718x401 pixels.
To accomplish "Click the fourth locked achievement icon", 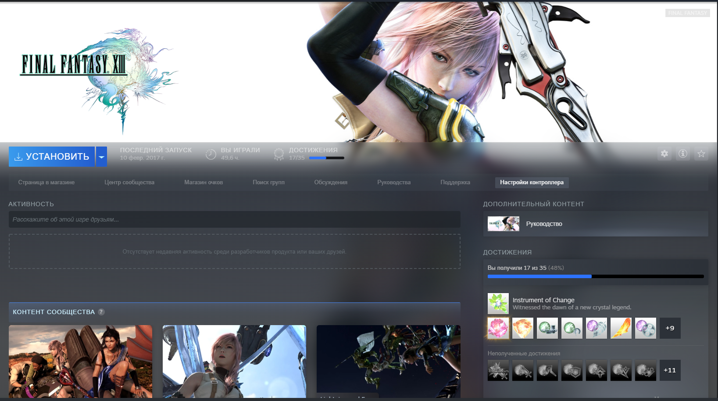I will click(572, 370).
